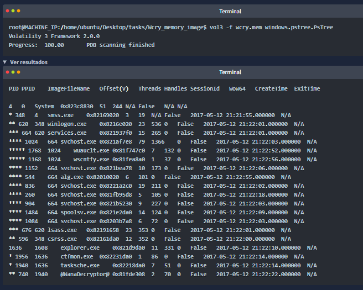Click PID 1956 in ctfmon.exe row
363x290 pixels.
(22, 256)
